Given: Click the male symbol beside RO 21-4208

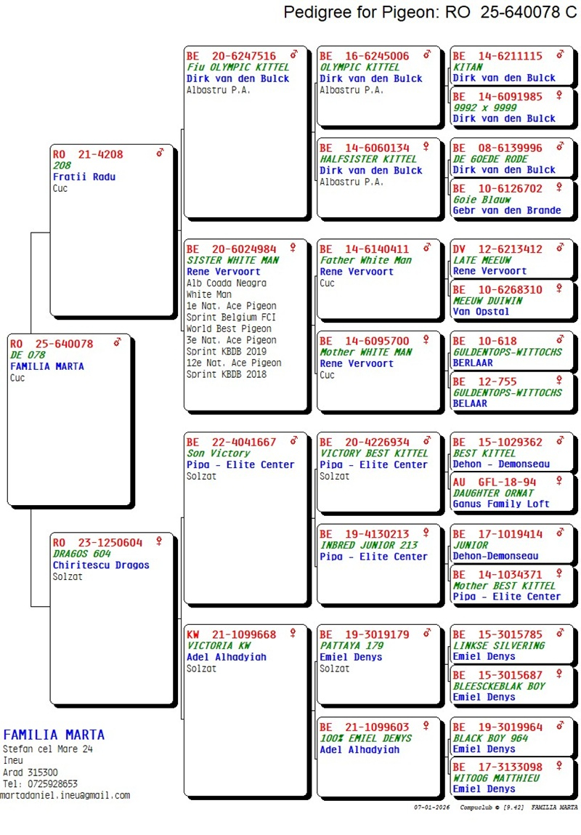Looking at the screenshot, I should (x=160, y=153).
